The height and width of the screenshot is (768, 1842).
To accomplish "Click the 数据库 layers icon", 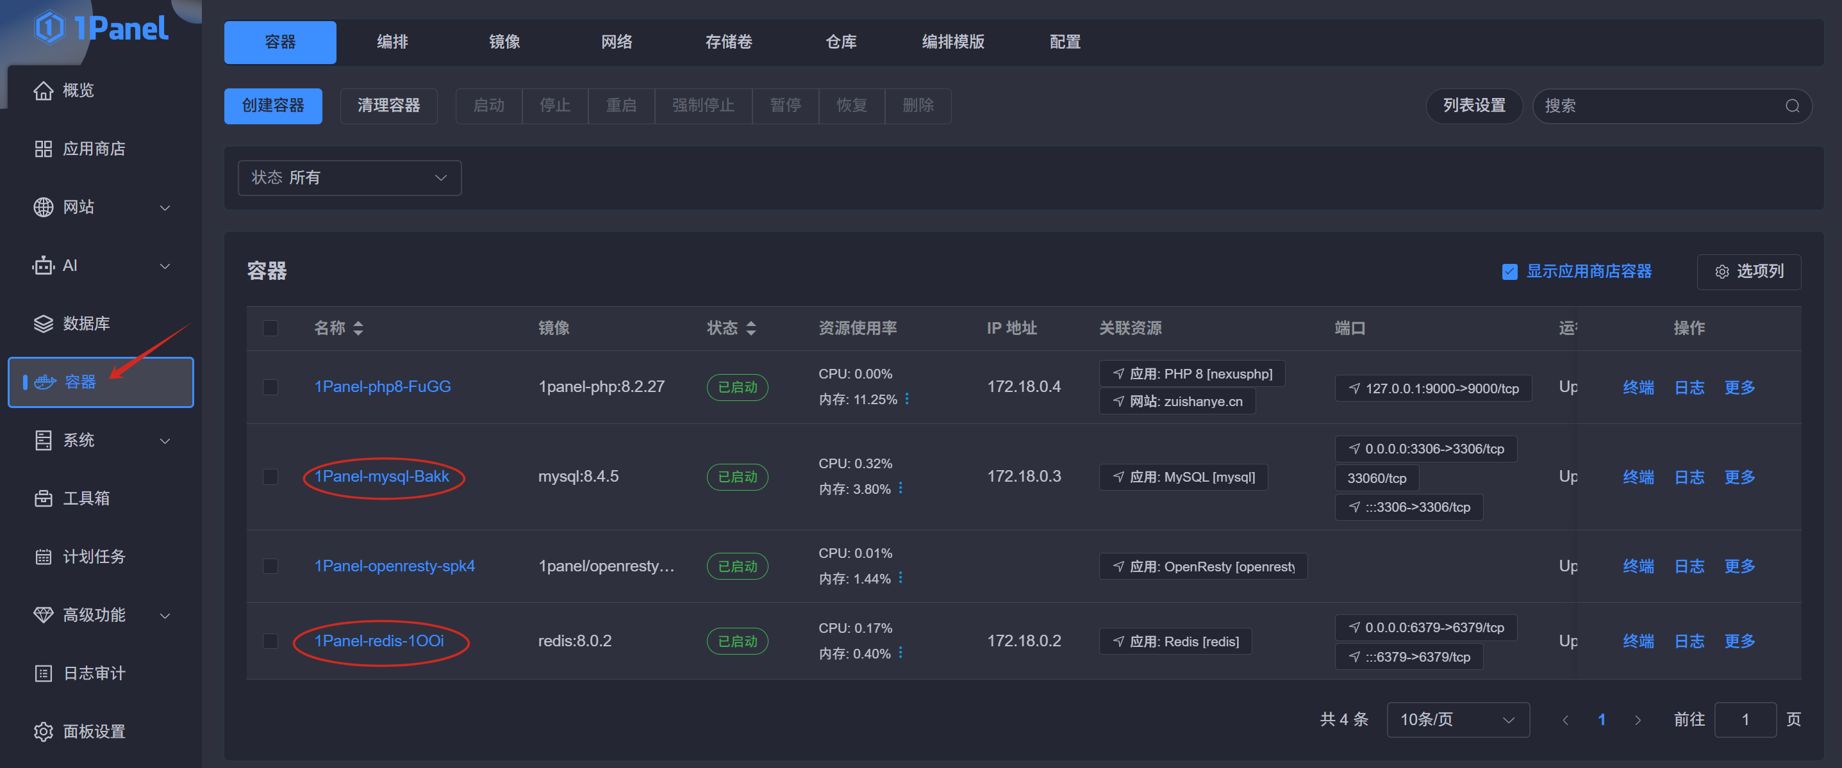I will pyautogui.click(x=44, y=323).
